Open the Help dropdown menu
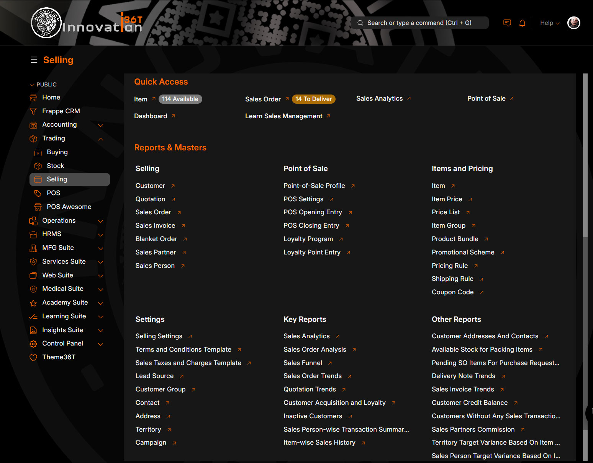Image resolution: width=593 pixels, height=463 pixels. pos(549,23)
